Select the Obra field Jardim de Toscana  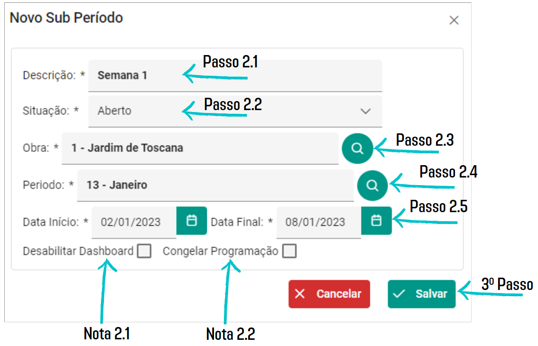pyautogui.click(x=200, y=148)
